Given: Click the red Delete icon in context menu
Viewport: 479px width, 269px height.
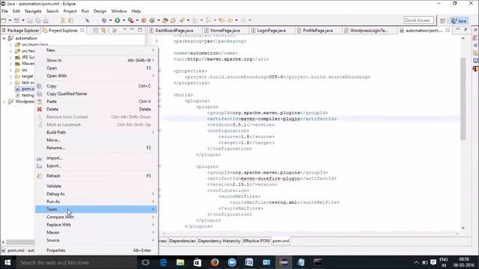Looking at the screenshot, I should (x=40, y=109).
